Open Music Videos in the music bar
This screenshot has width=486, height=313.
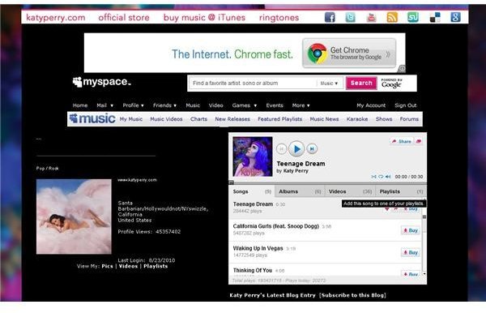166,119
